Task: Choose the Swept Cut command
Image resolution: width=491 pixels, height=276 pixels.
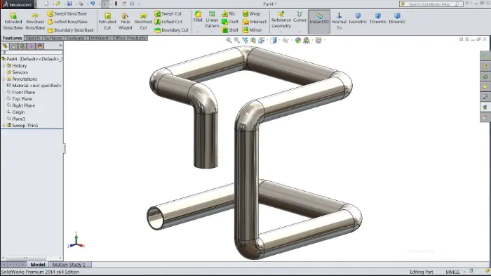Action: point(168,14)
